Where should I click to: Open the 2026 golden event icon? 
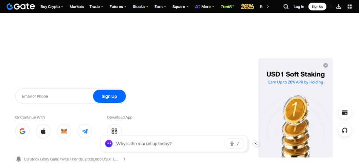click(247, 7)
